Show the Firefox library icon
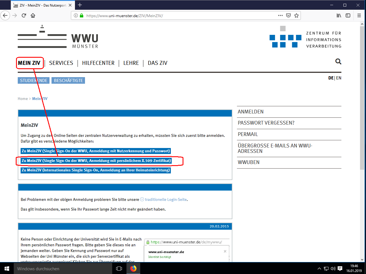Image resolution: width=366 pixels, height=274 pixels. click(339, 15)
